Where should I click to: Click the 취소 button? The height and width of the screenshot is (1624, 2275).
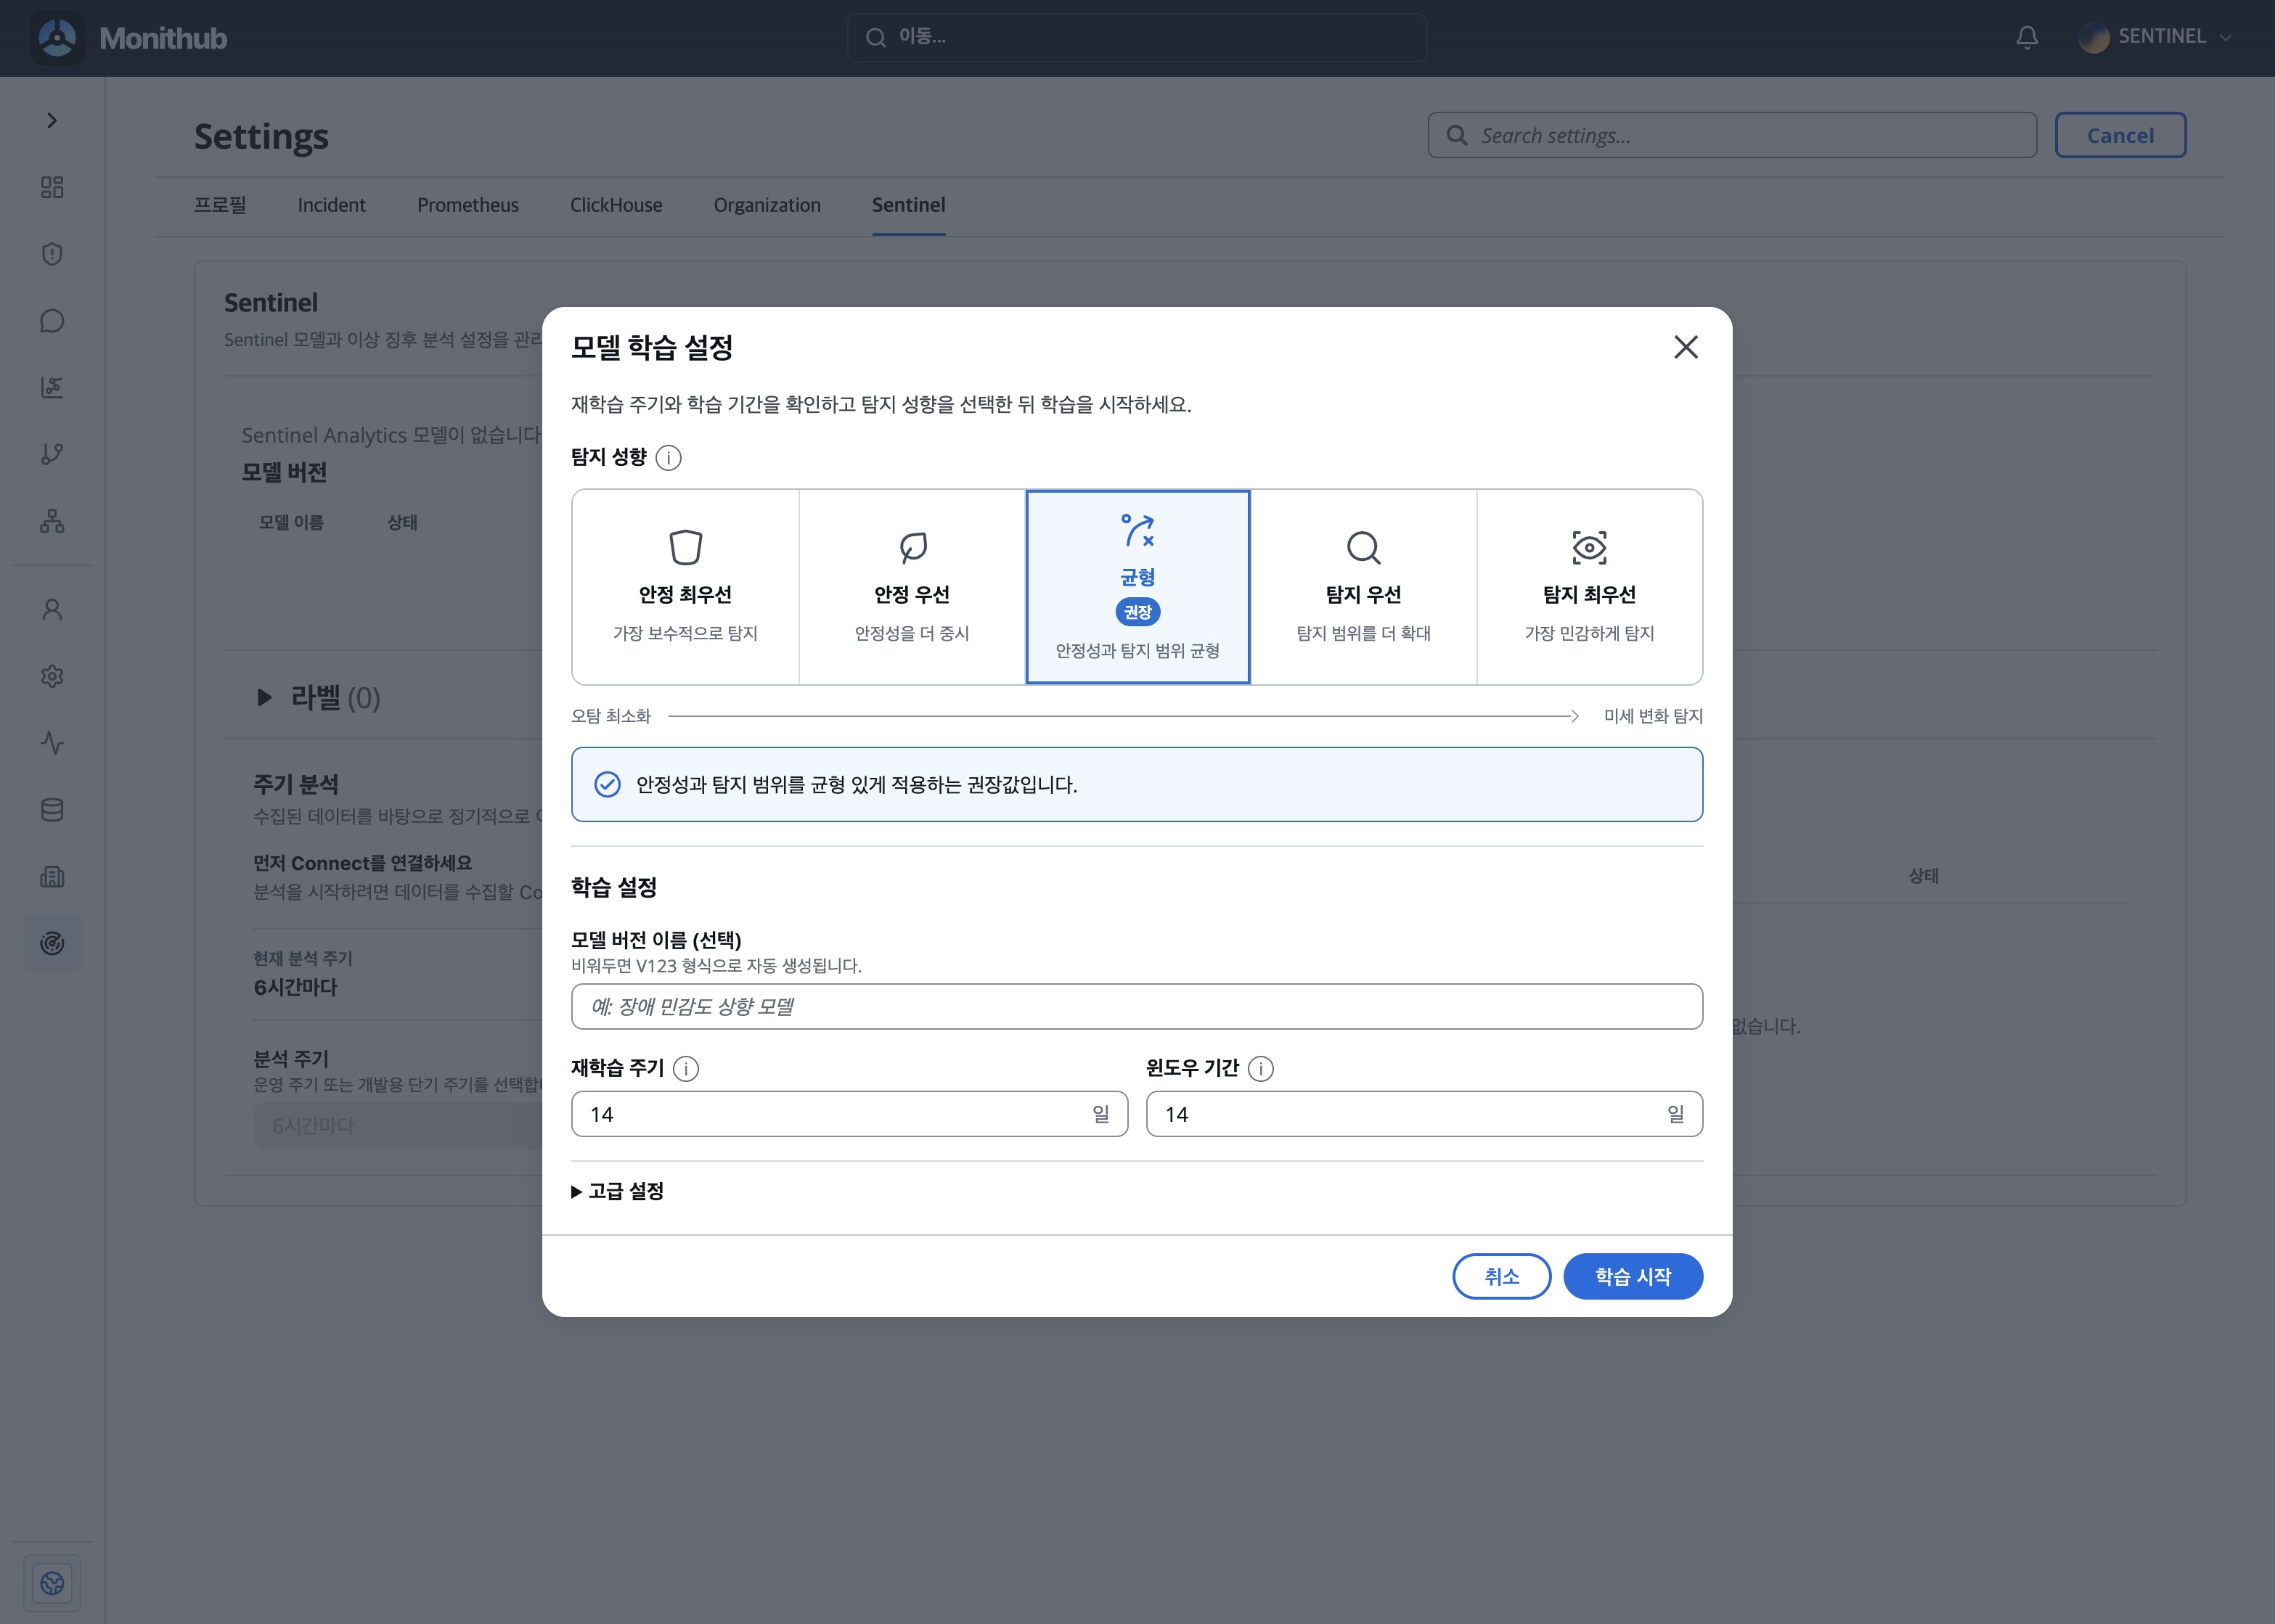click(x=1502, y=1276)
